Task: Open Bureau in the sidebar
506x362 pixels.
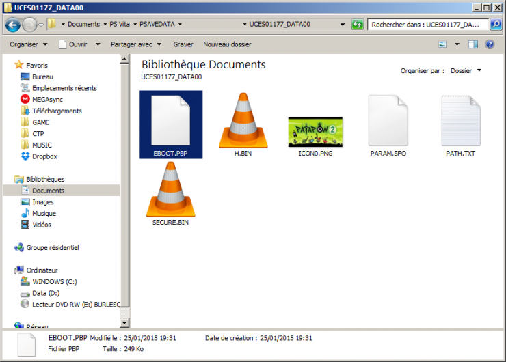Action: (37, 76)
